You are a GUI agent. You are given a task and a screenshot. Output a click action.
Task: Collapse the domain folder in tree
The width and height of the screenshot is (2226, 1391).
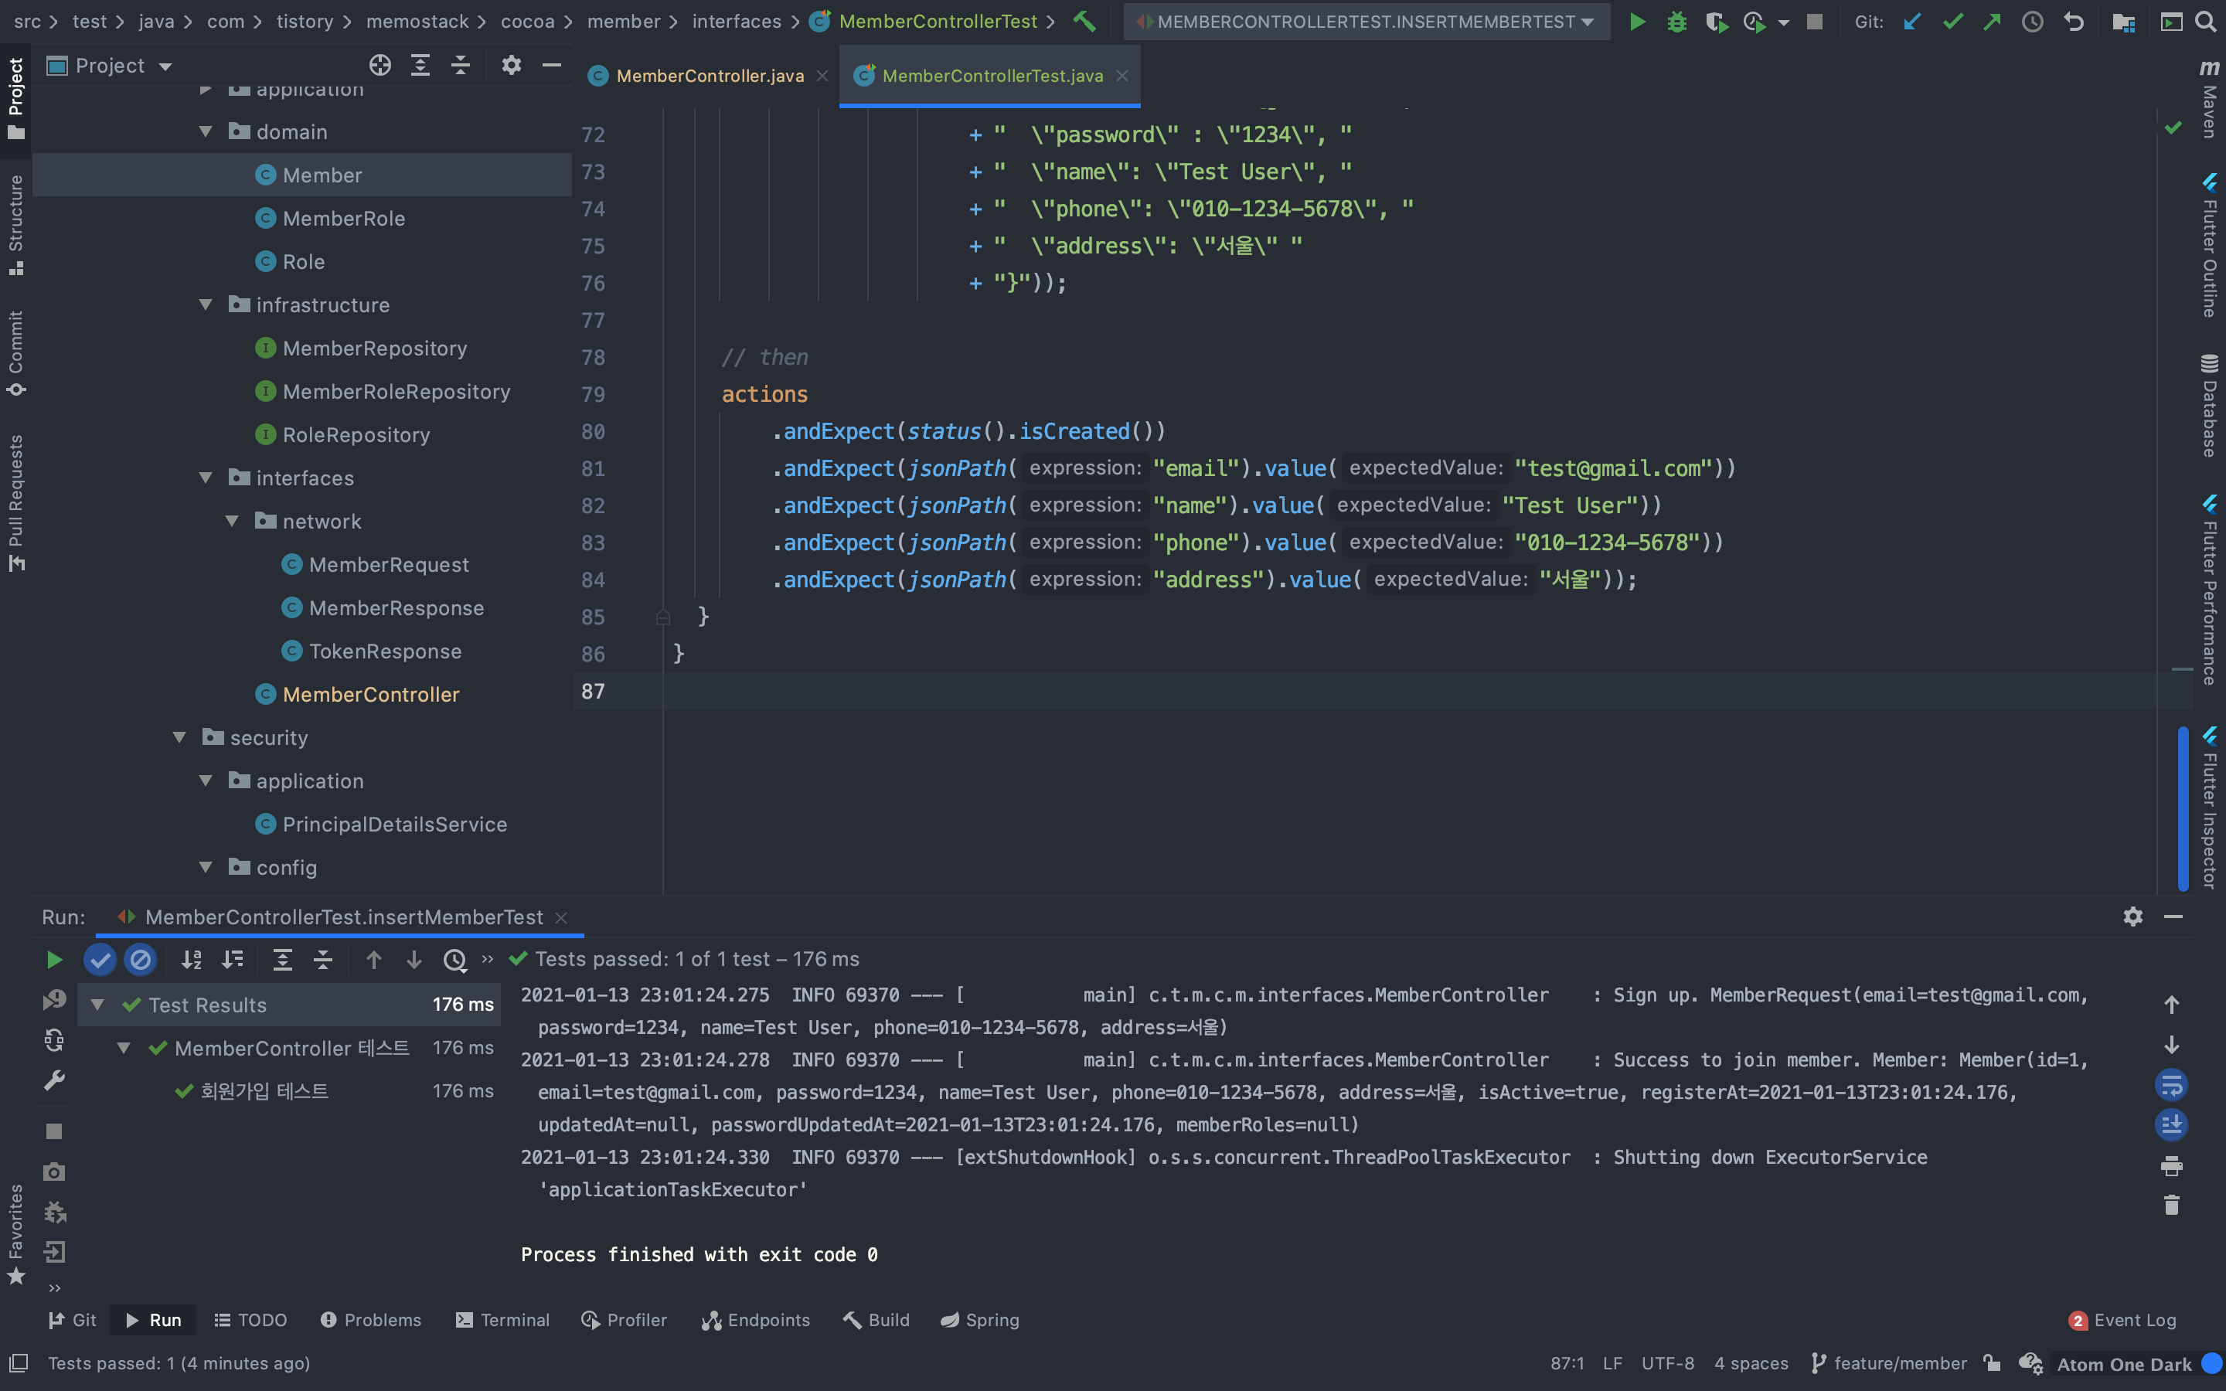coord(206,131)
